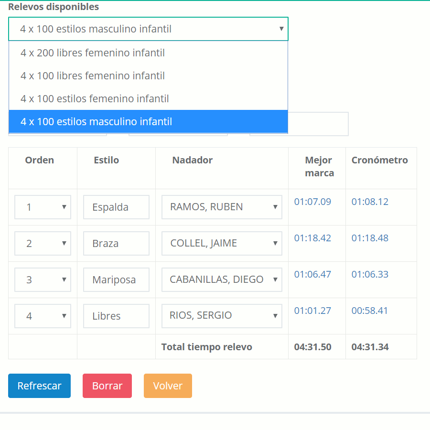
Task: Click the Mariposa style field
Action: tap(116, 279)
